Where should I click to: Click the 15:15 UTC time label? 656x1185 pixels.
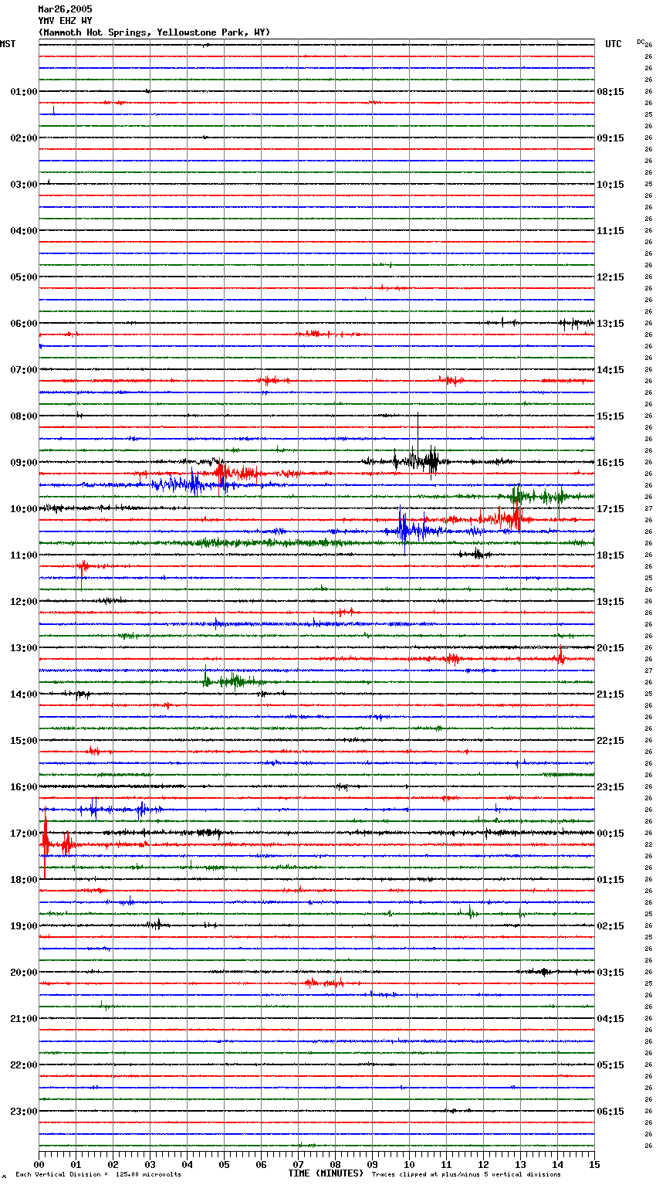[x=610, y=416]
